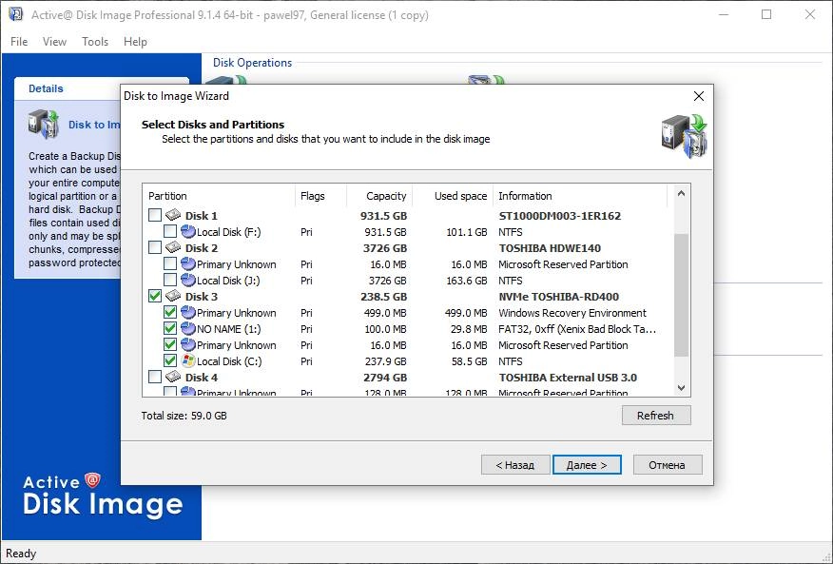
Task: Click the Windows Recovery Environment text
Action: click(x=572, y=313)
